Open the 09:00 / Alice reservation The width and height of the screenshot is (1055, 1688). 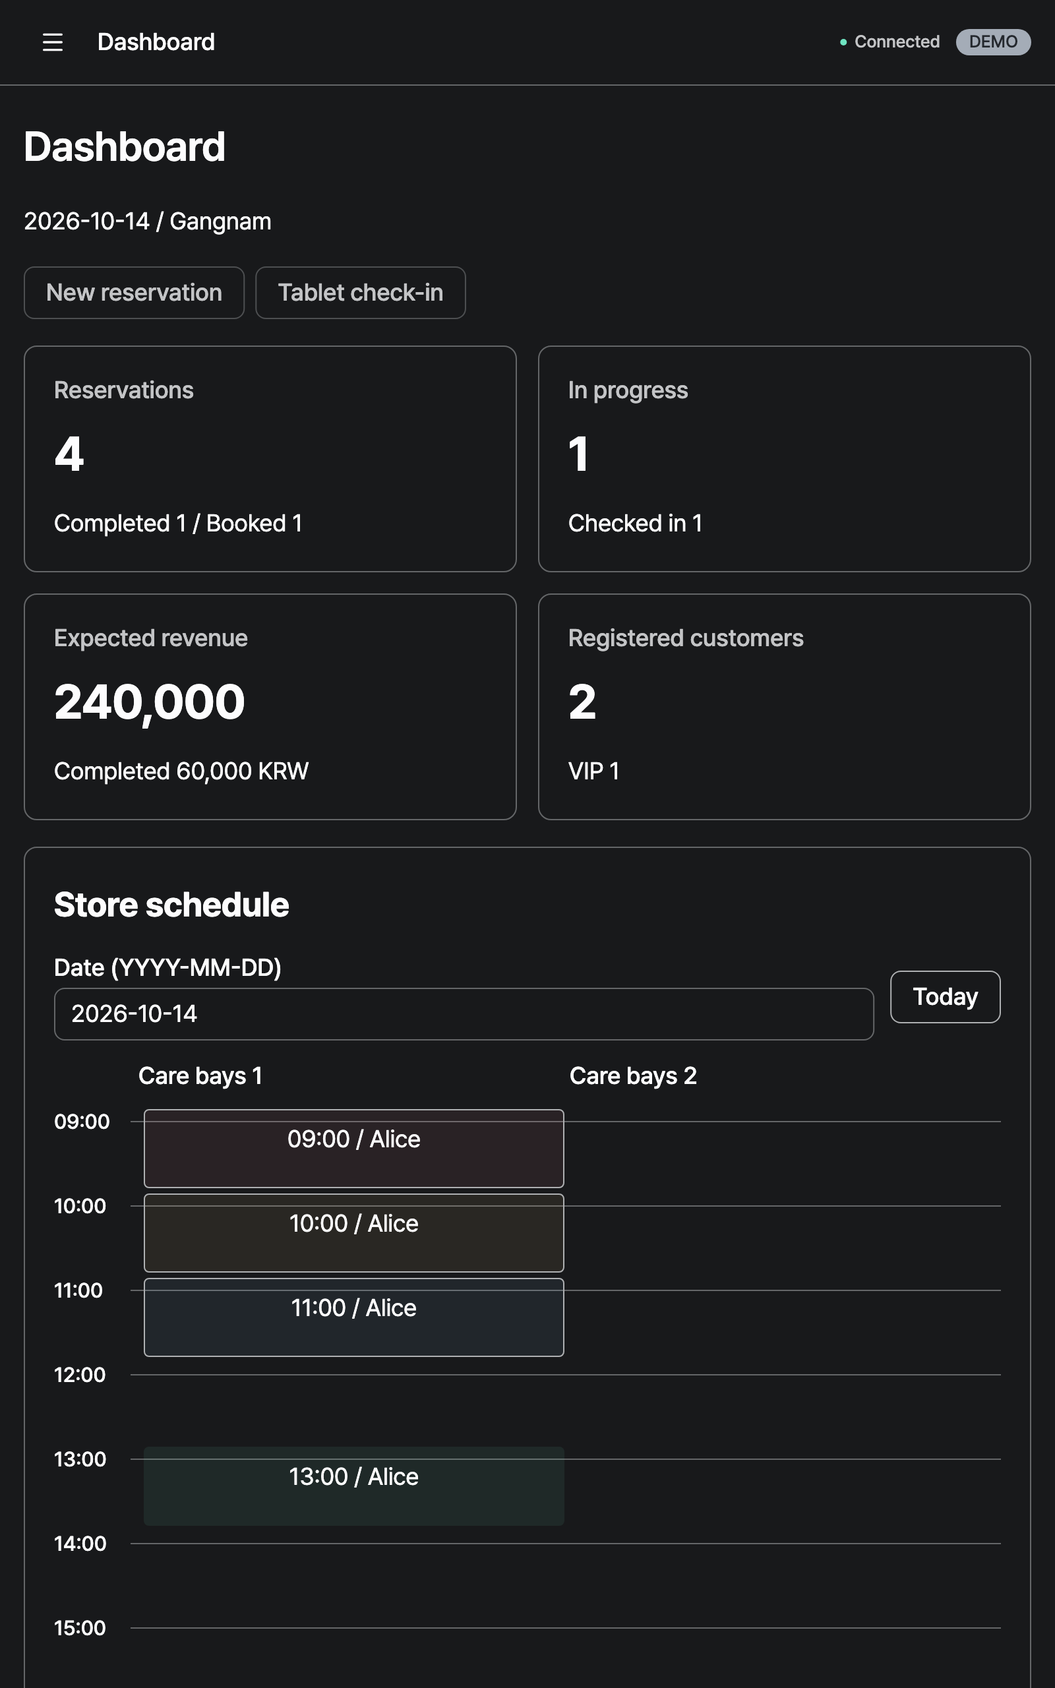[354, 1148]
